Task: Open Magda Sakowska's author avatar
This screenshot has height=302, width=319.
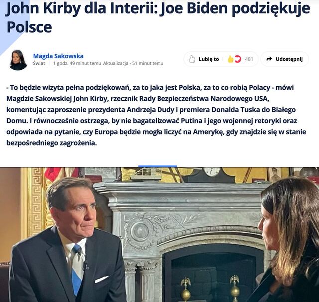Action: point(18,60)
